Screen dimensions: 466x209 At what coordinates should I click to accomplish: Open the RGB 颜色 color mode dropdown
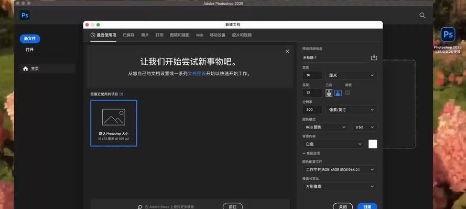pos(325,127)
